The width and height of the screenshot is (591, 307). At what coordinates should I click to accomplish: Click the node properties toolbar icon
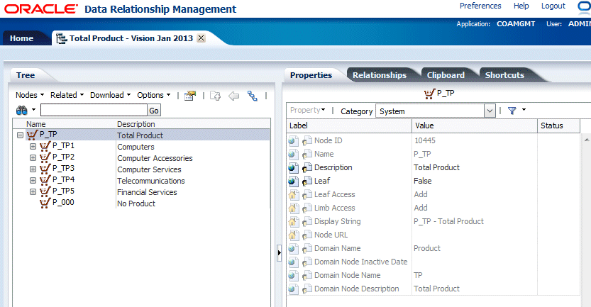click(x=190, y=96)
